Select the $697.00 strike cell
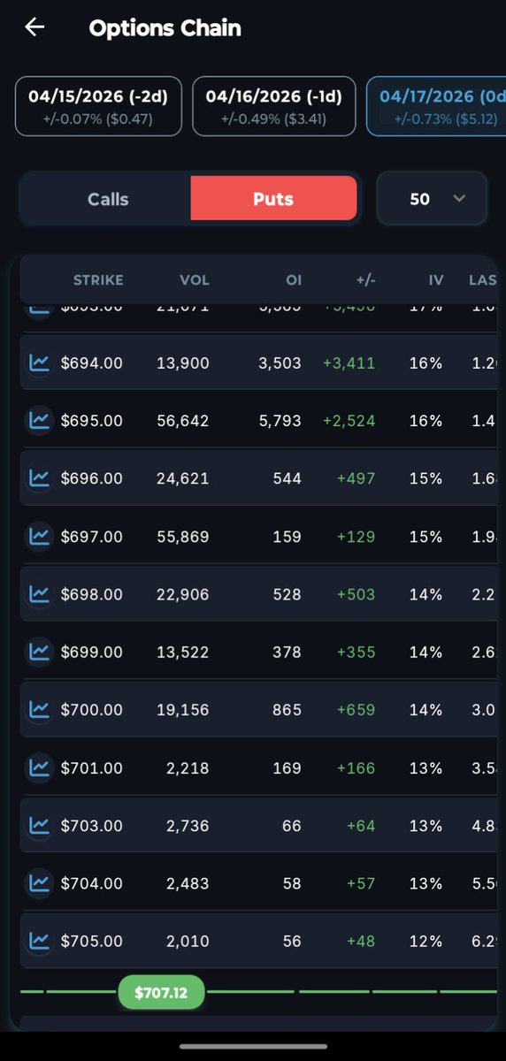The height and width of the screenshot is (1061, 506). [x=92, y=537]
